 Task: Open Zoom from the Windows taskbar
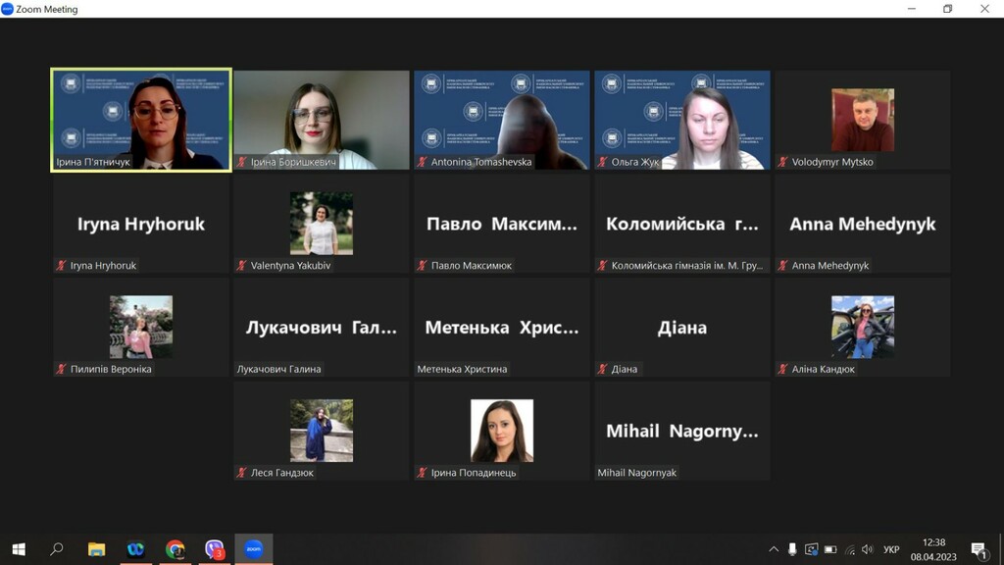pyautogui.click(x=254, y=549)
